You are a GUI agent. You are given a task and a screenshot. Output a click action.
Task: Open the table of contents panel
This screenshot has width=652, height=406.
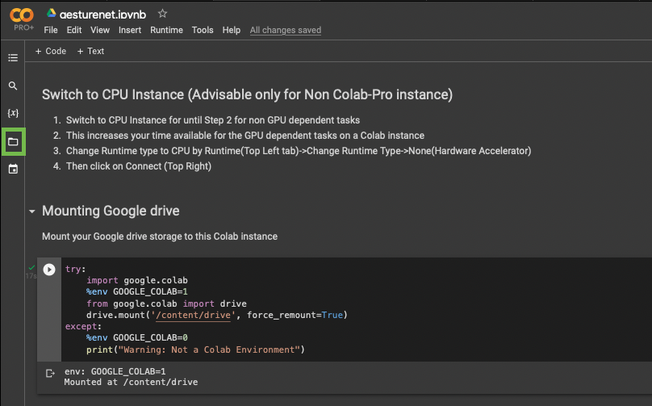12,58
